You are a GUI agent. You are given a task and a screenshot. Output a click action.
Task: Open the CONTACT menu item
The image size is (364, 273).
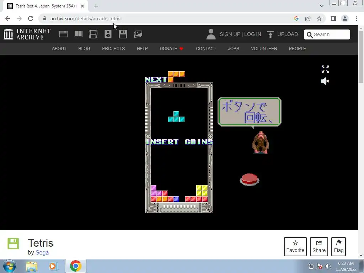click(x=206, y=48)
